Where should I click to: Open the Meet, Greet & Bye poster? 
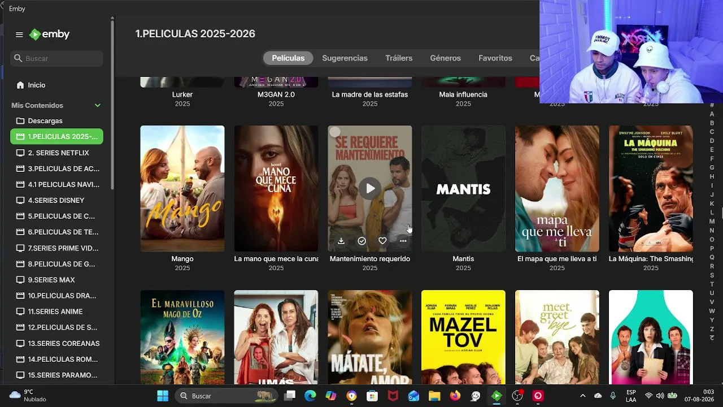[557, 337]
